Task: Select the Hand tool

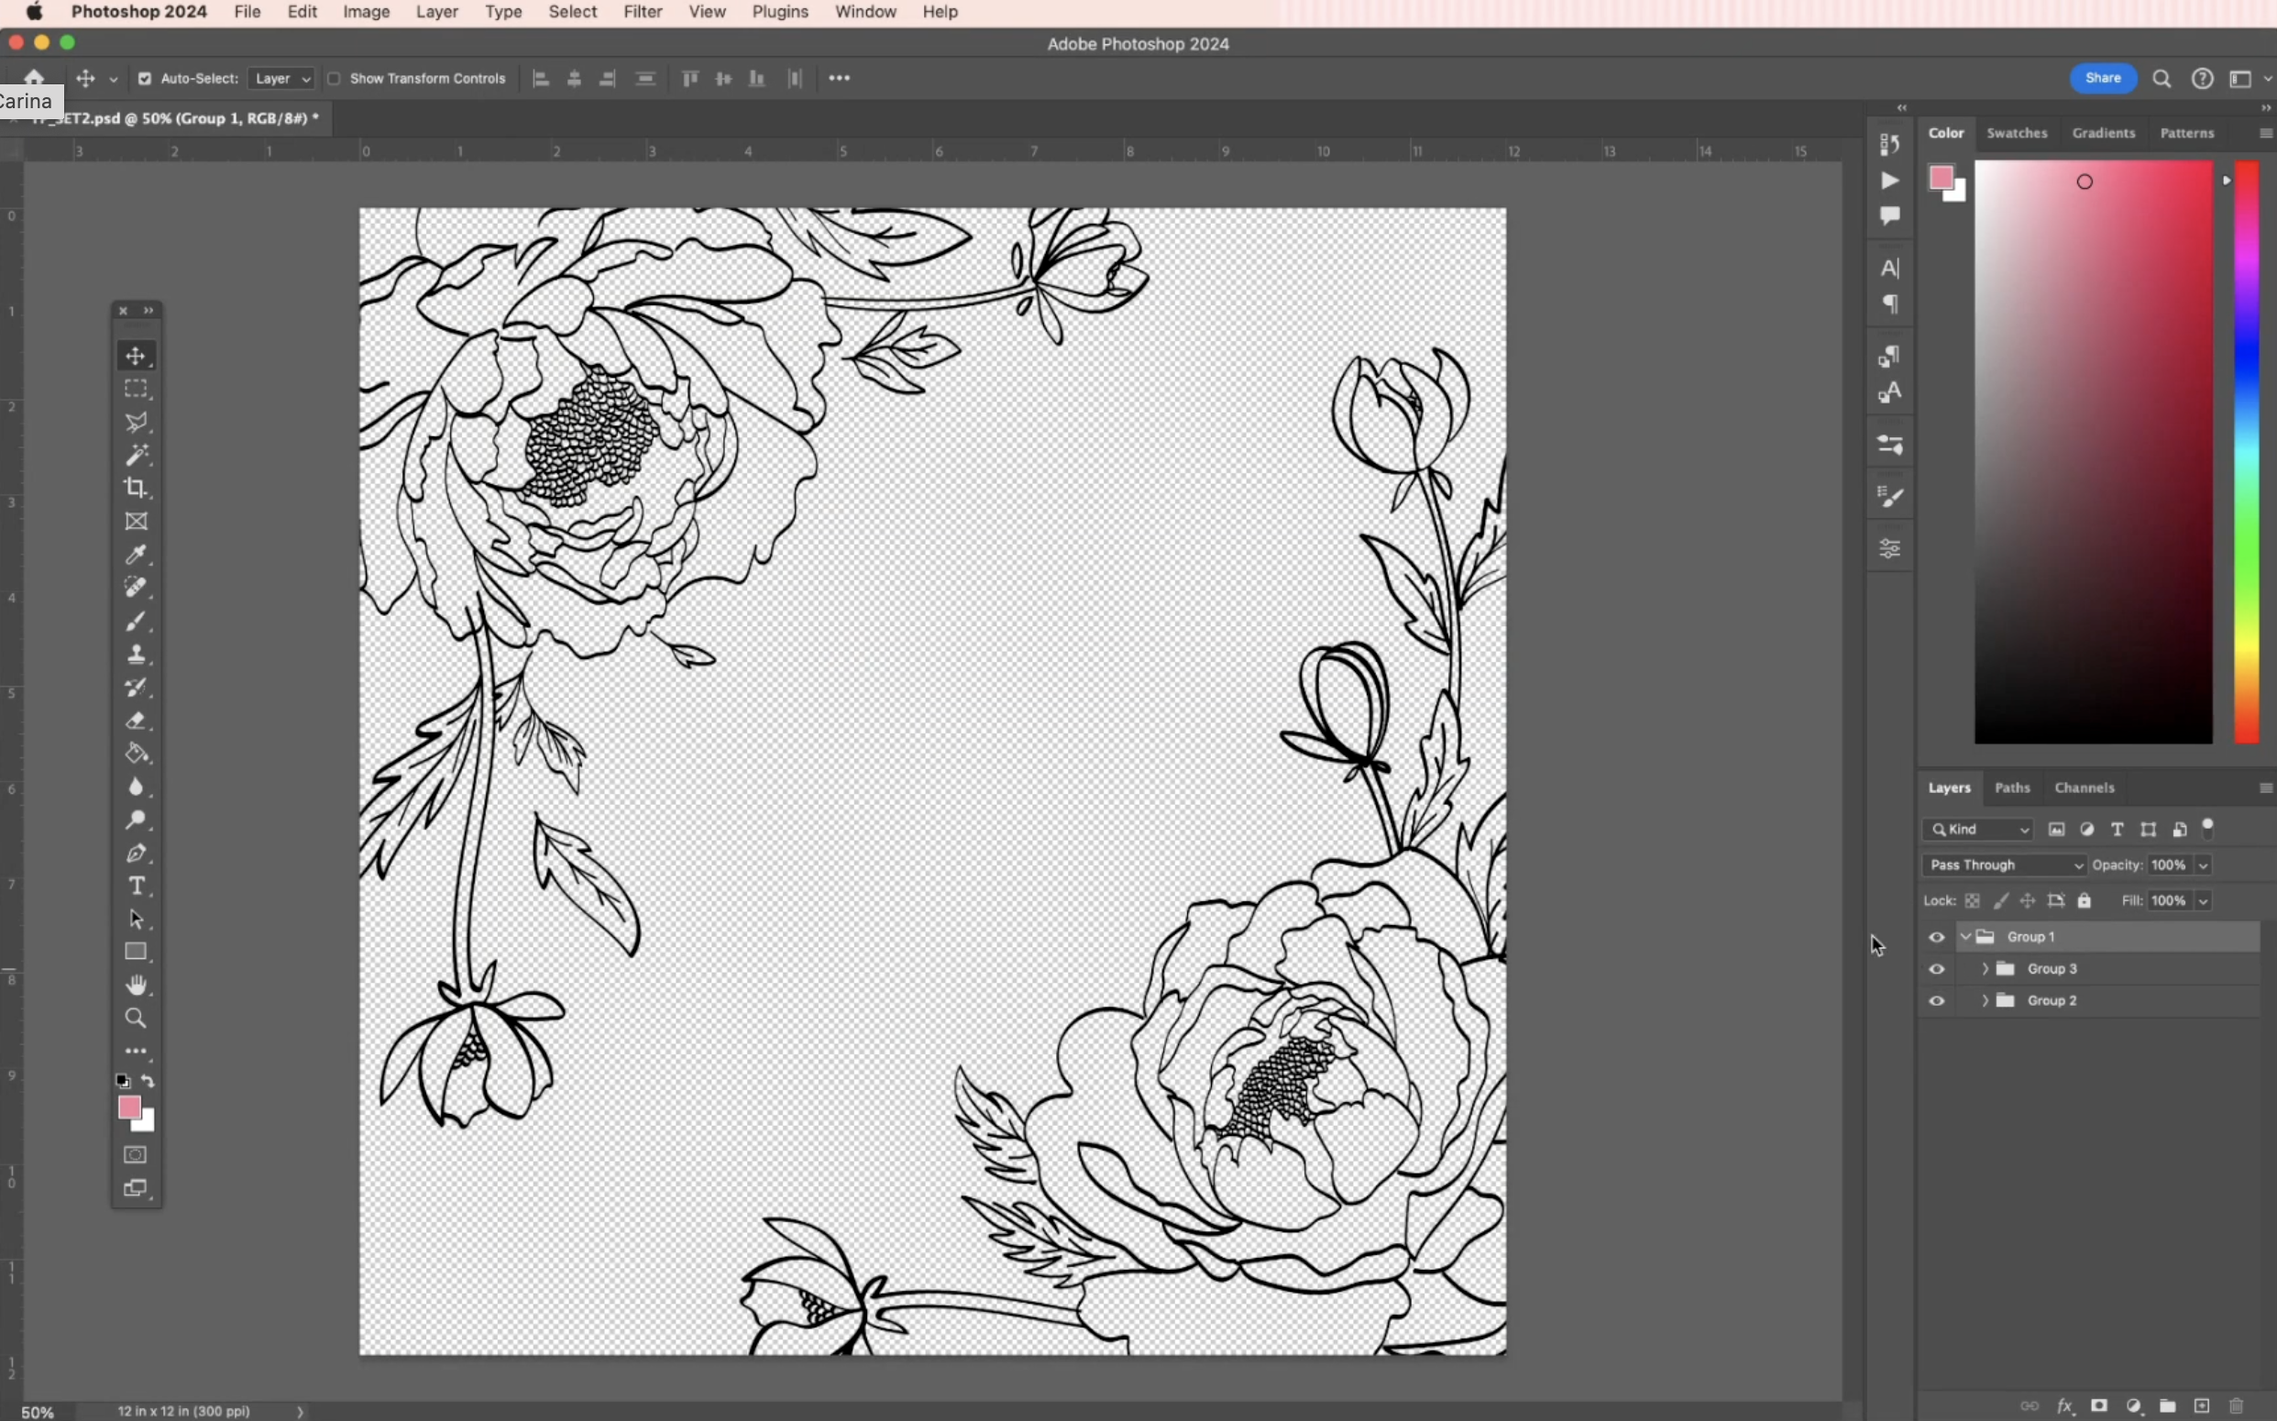Action: (x=137, y=985)
